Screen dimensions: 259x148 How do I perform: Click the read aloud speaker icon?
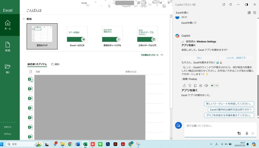[x=206, y=86]
